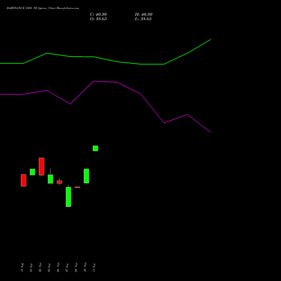Select the tall red candlestick for 02 Sep

(x=42, y=167)
